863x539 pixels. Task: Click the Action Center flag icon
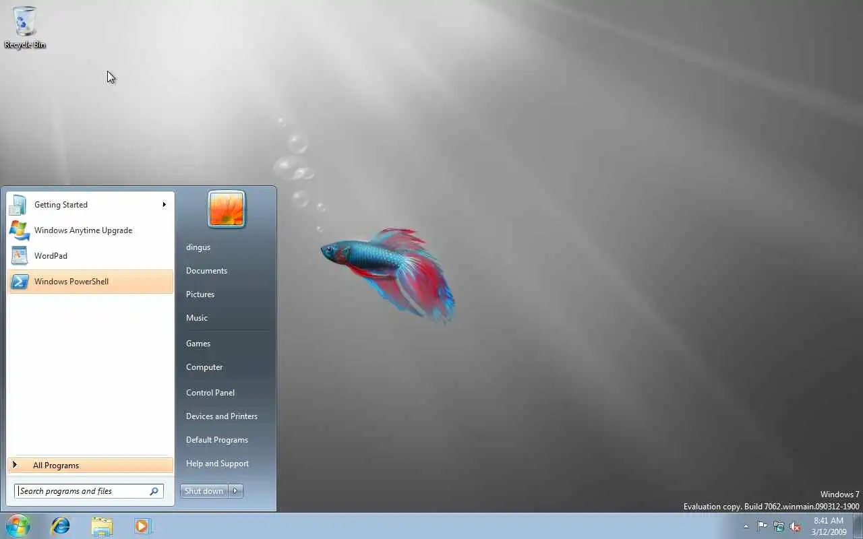(762, 526)
